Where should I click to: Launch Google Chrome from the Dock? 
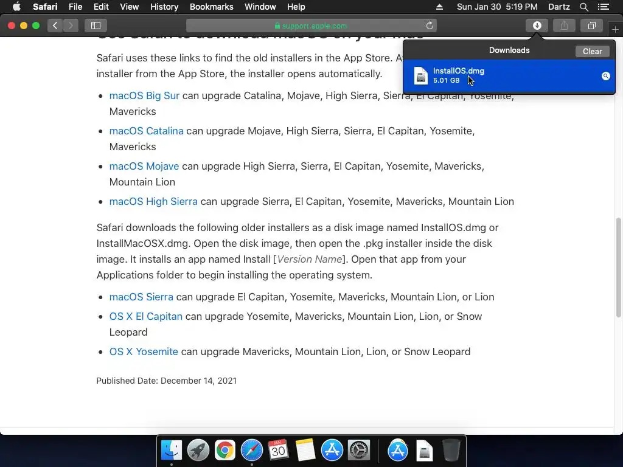225,450
